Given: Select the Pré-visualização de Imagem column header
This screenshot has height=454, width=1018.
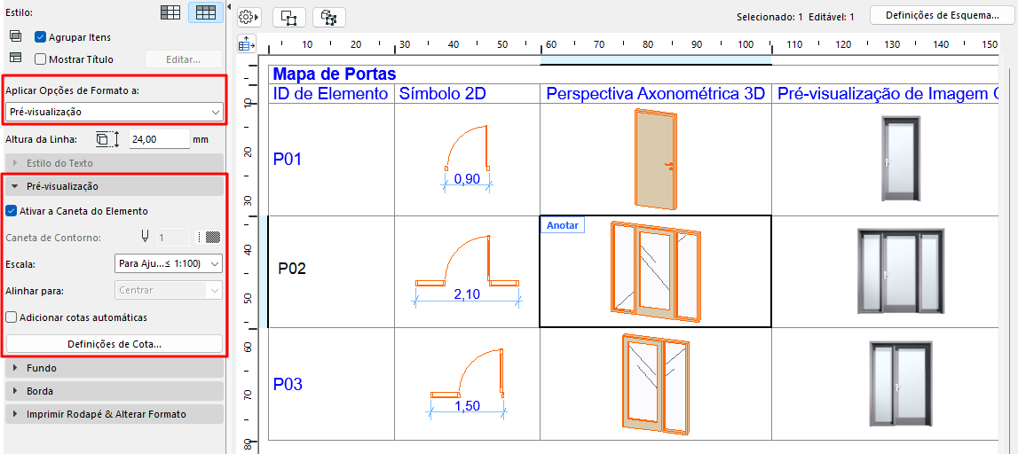Looking at the screenshot, I should [x=884, y=94].
